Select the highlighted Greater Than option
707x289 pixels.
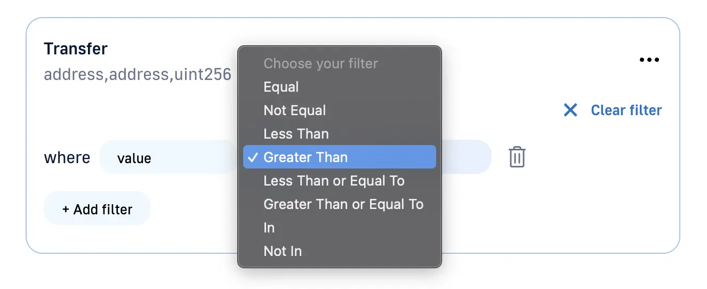[306, 157]
